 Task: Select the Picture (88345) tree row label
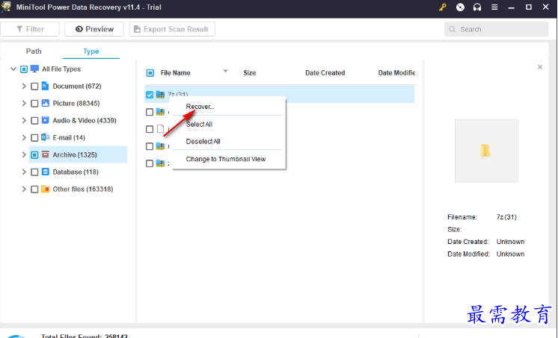coord(76,103)
